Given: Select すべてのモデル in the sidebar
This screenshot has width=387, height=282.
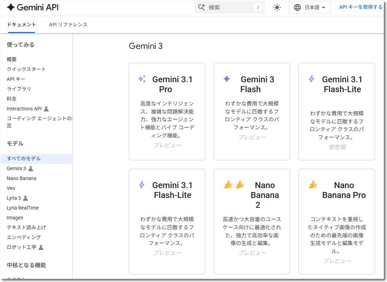Looking at the screenshot, I should point(37,159).
